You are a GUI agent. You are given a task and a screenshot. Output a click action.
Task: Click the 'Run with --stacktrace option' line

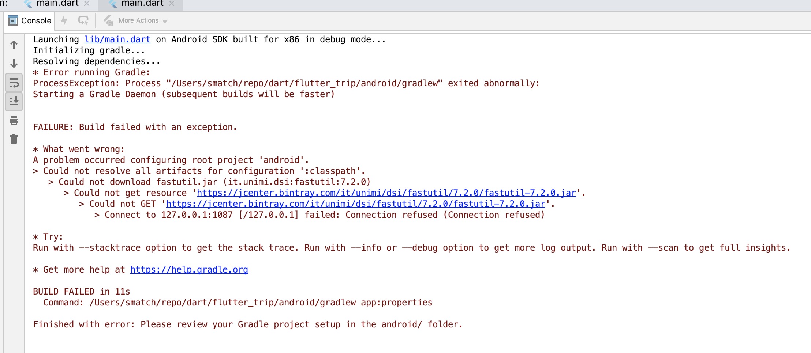pyautogui.click(x=412, y=248)
